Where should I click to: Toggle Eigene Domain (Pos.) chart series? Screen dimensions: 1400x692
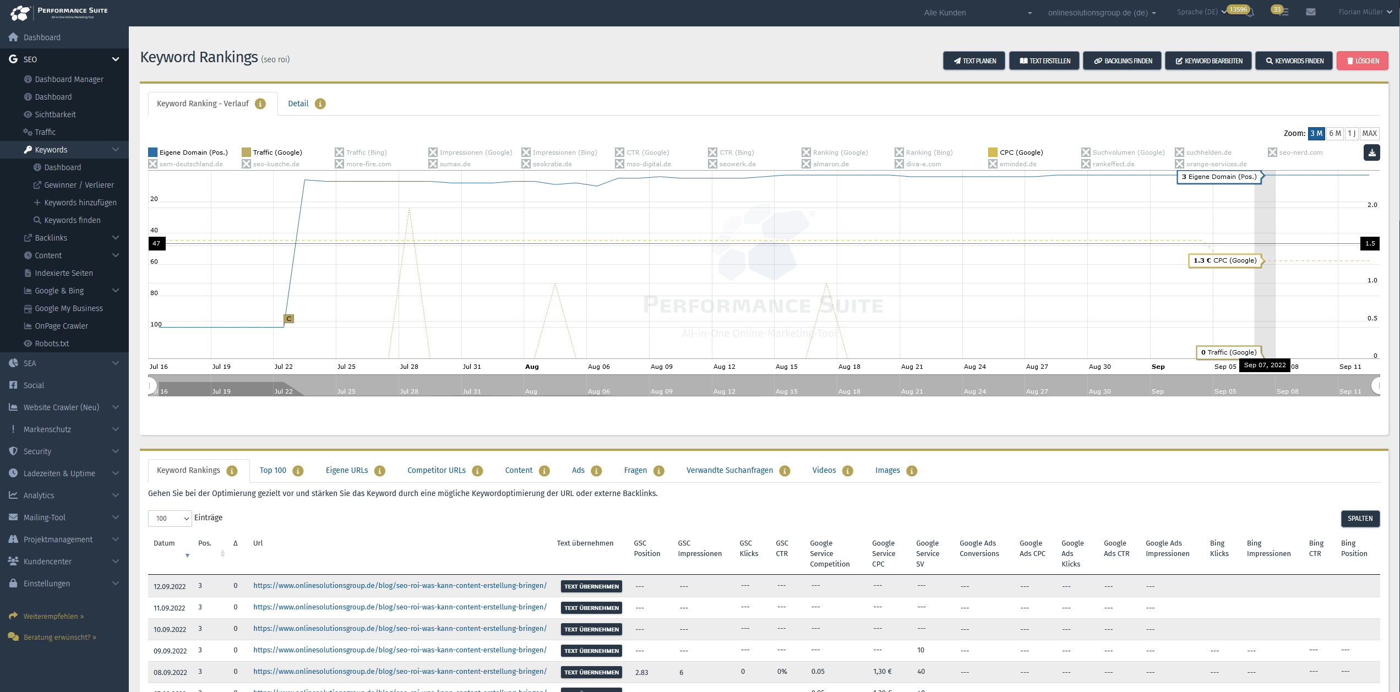tap(188, 152)
